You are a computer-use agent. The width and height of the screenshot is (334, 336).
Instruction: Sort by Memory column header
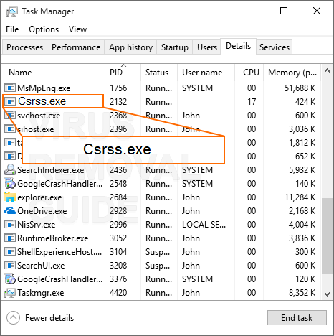[x=292, y=73]
